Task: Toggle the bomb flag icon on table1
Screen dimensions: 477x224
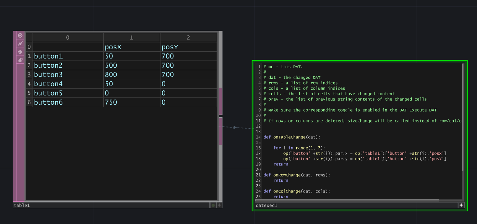Action: tap(20, 60)
